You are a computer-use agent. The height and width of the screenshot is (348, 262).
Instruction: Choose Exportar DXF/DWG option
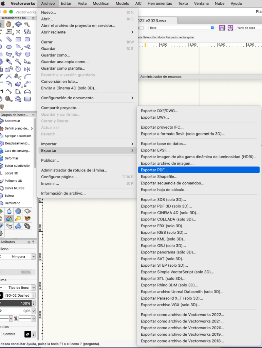[159, 111]
